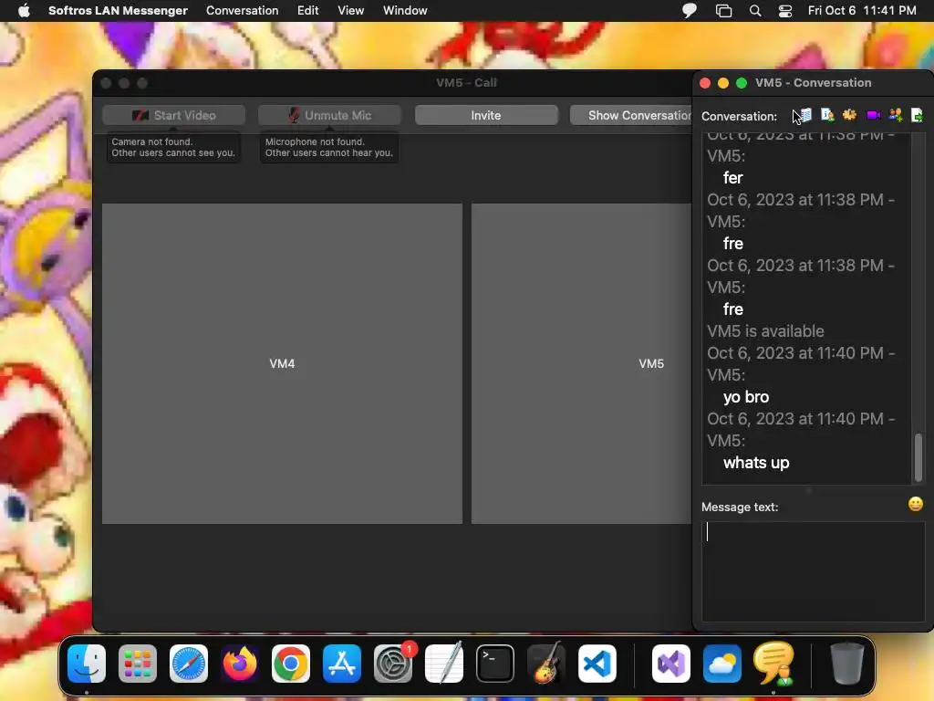Image resolution: width=934 pixels, height=701 pixels.
Task: Open Spotlight search in menu bar
Action: click(x=755, y=11)
